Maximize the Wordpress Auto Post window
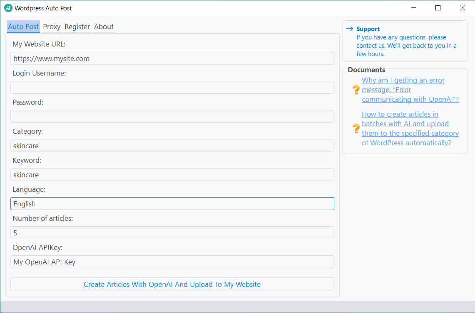Image resolution: width=475 pixels, height=313 pixels. pyautogui.click(x=438, y=8)
